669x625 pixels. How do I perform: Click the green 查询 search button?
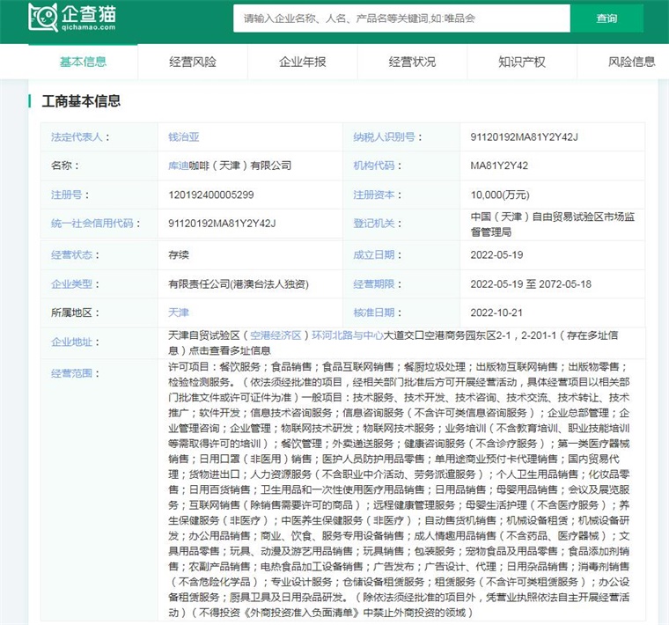click(607, 18)
